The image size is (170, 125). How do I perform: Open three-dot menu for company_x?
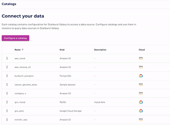7,93
